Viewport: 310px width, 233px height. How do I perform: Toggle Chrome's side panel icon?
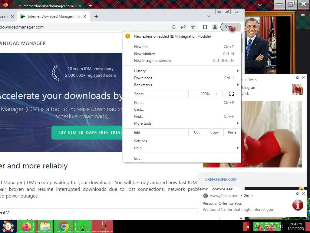click(x=205, y=27)
